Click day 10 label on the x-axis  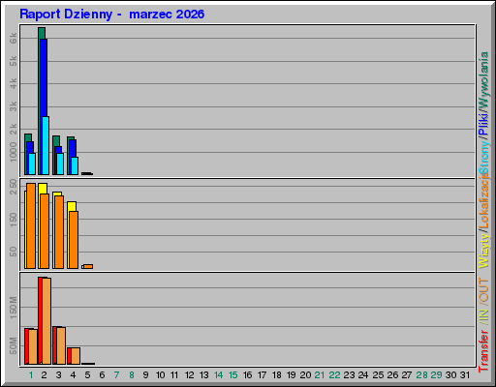(x=161, y=375)
